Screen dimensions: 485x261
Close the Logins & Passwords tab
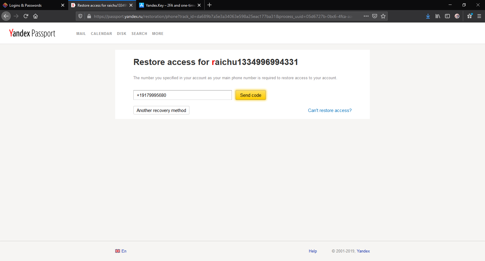coord(63,5)
